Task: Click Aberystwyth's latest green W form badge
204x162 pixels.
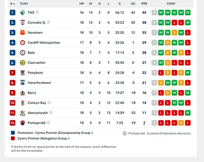Action: pyautogui.click(x=188, y=113)
